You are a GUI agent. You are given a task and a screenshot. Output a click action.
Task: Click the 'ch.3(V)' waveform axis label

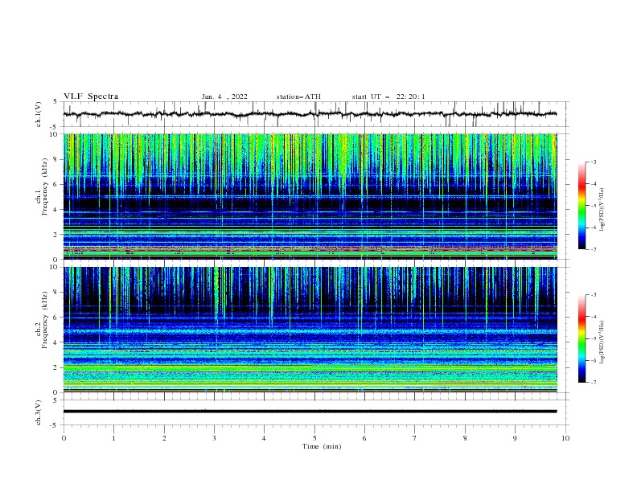click(39, 412)
